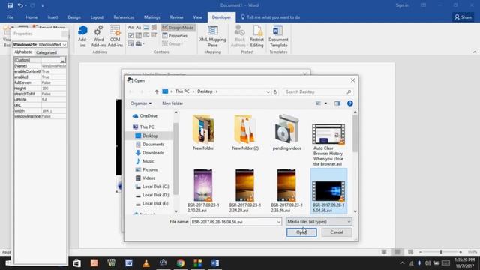Expand the File name dropdown arrow
The height and width of the screenshot is (270, 480).
click(278, 222)
